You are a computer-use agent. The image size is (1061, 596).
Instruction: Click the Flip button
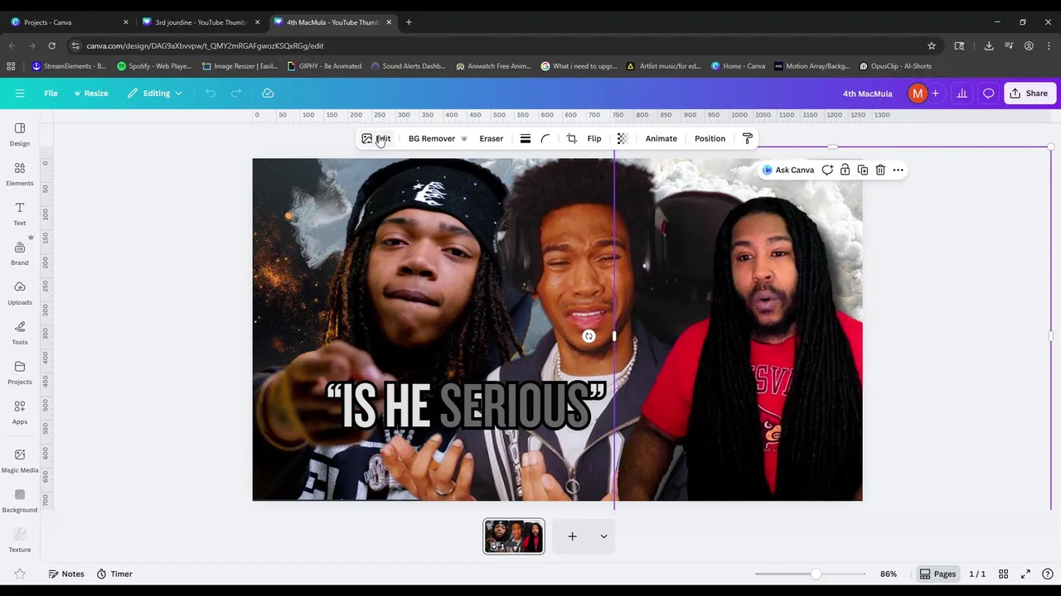point(594,138)
